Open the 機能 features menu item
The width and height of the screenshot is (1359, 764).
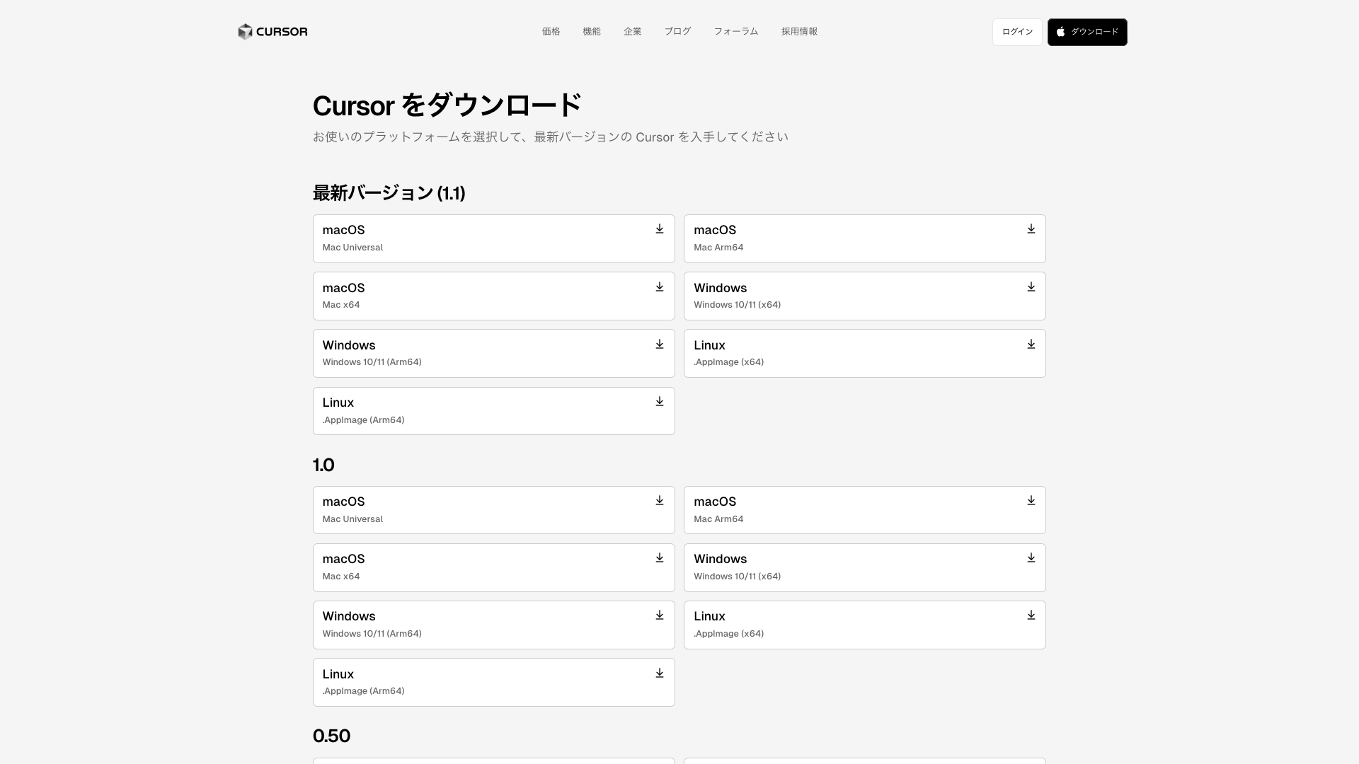click(592, 32)
